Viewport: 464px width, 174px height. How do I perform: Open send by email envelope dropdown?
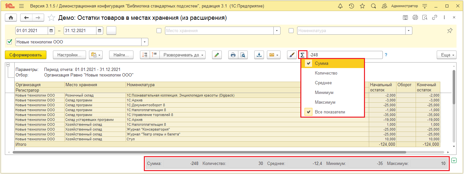(274, 55)
